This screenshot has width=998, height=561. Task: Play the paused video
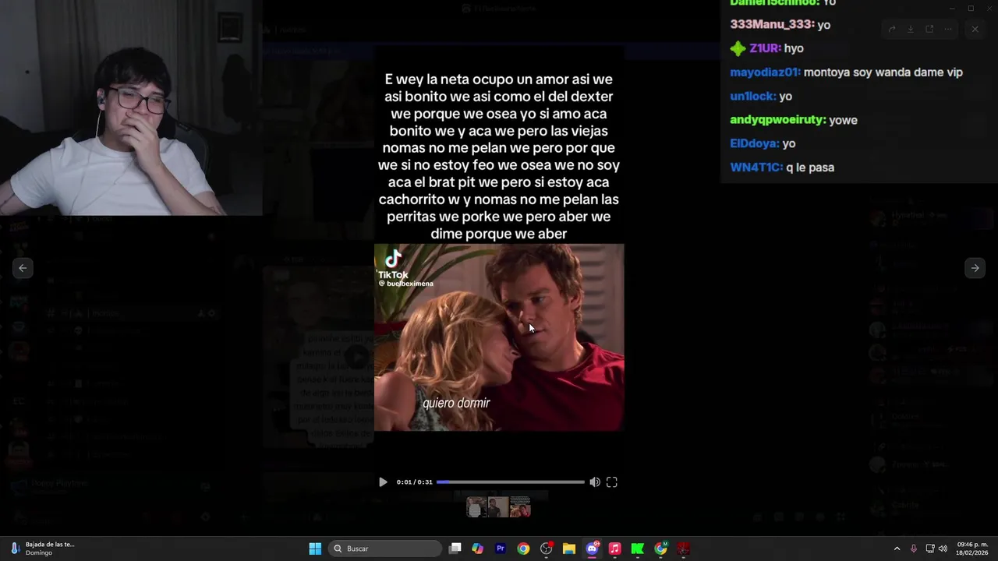[383, 482]
